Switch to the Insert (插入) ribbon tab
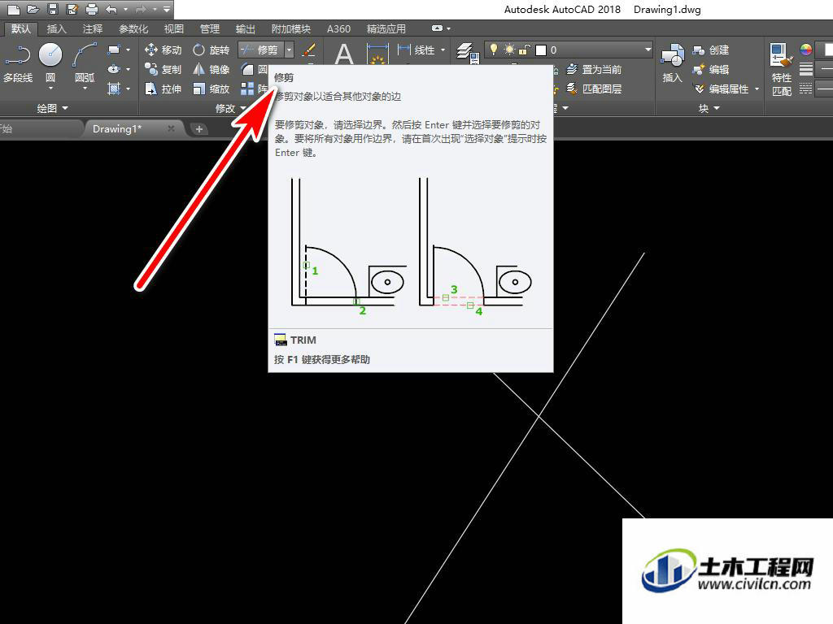This screenshot has width=833, height=624. 56,28
